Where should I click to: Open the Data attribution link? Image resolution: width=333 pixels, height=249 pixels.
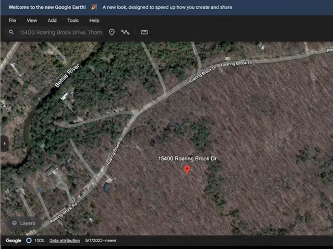(x=65, y=241)
